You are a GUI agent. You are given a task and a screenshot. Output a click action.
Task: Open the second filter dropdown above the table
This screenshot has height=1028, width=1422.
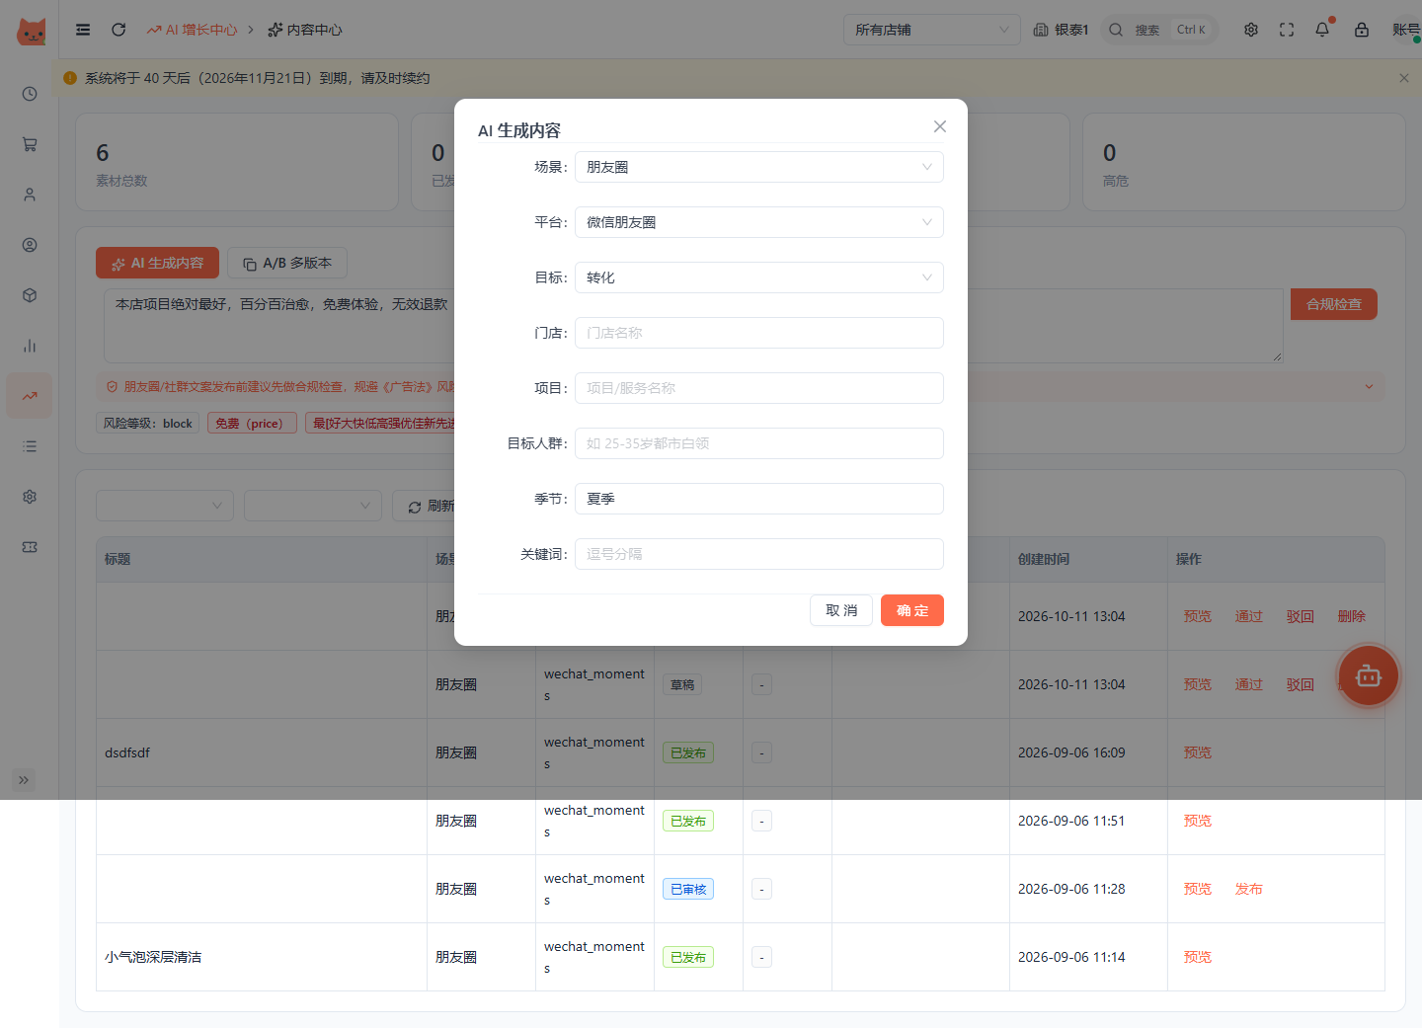point(313,506)
